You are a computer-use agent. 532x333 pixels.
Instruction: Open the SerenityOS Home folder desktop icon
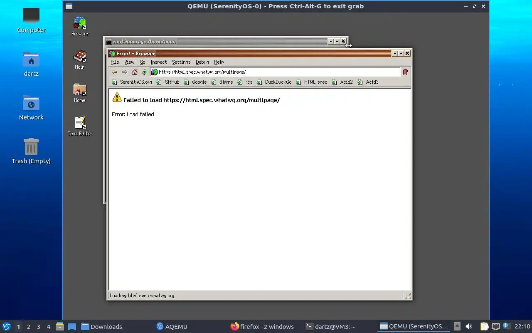tap(80, 93)
